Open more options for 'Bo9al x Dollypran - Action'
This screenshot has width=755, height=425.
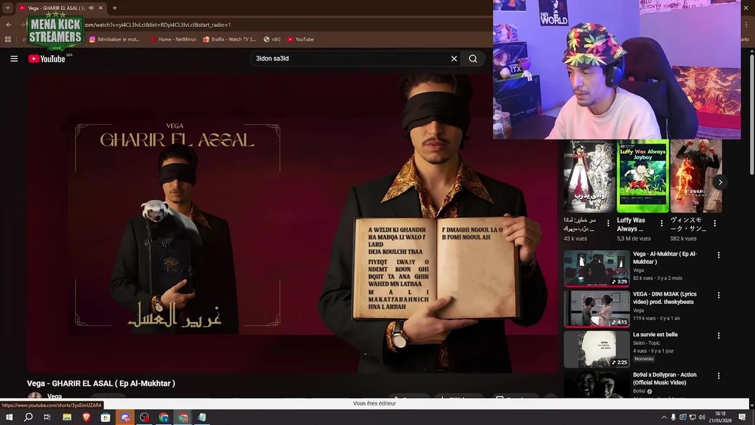pos(718,376)
